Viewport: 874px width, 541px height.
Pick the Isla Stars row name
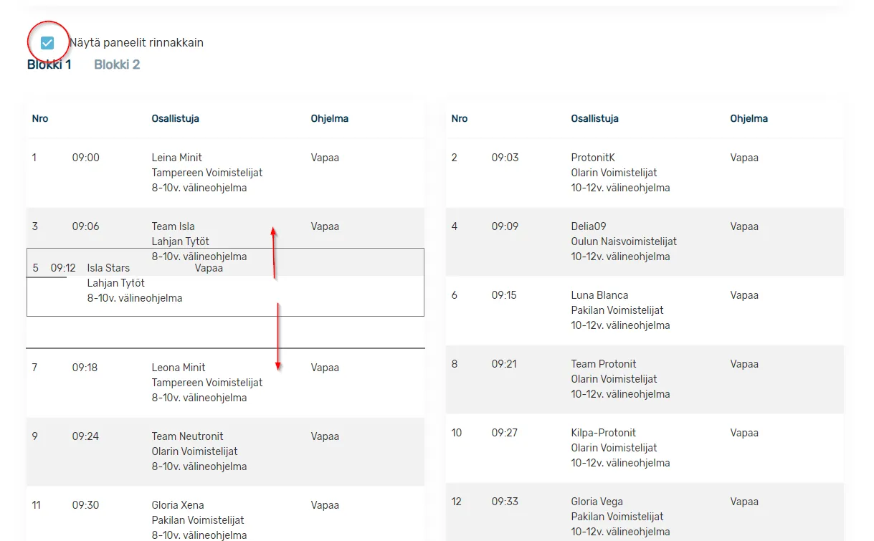pos(109,268)
